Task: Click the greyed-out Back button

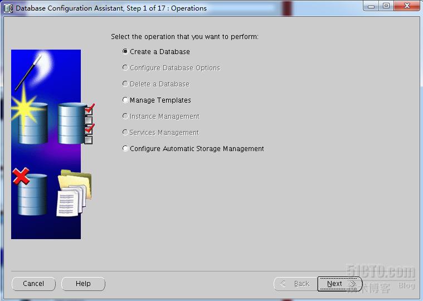Action: pos(295,284)
